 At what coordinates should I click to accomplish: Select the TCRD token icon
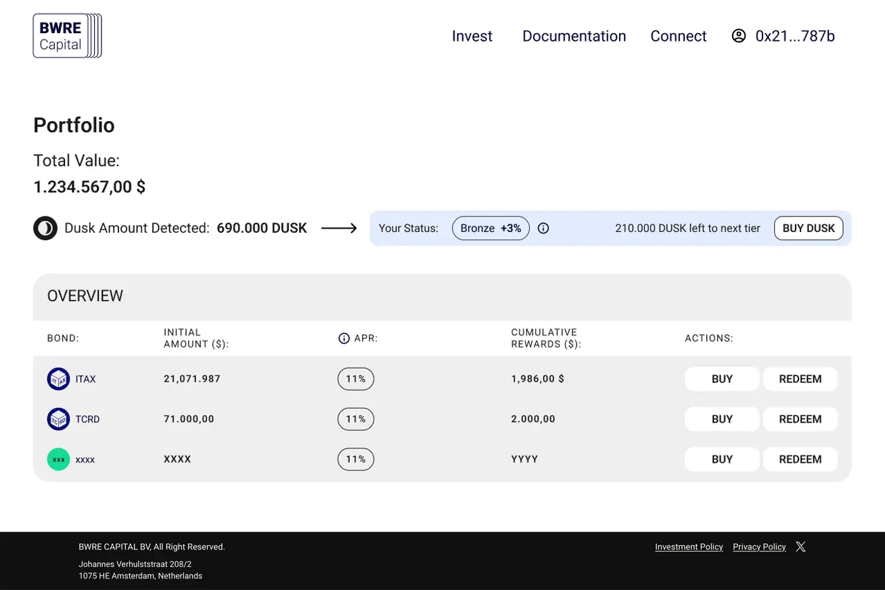click(x=58, y=419)
